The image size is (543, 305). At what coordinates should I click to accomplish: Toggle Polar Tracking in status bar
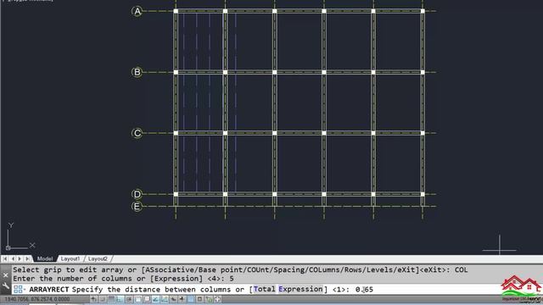(129, 299)
